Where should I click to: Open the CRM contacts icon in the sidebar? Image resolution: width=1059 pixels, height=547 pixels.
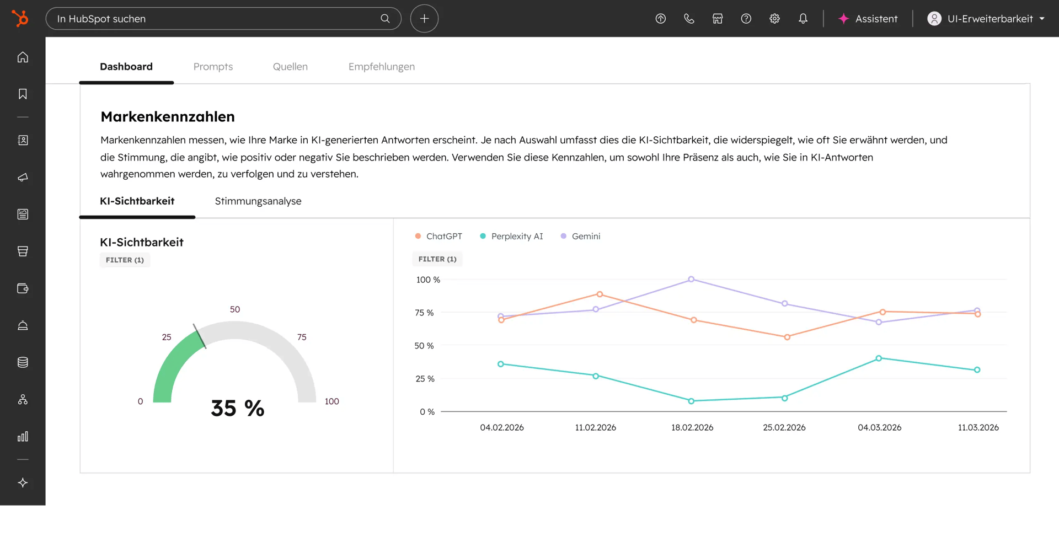22,140
